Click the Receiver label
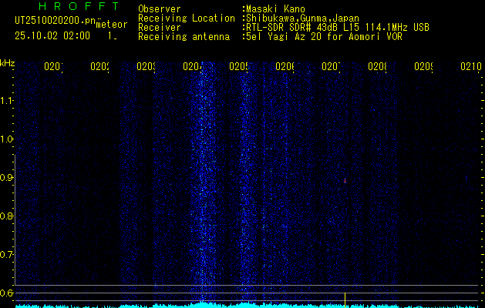This screenshot has height=308, width=485. [160, 28]
